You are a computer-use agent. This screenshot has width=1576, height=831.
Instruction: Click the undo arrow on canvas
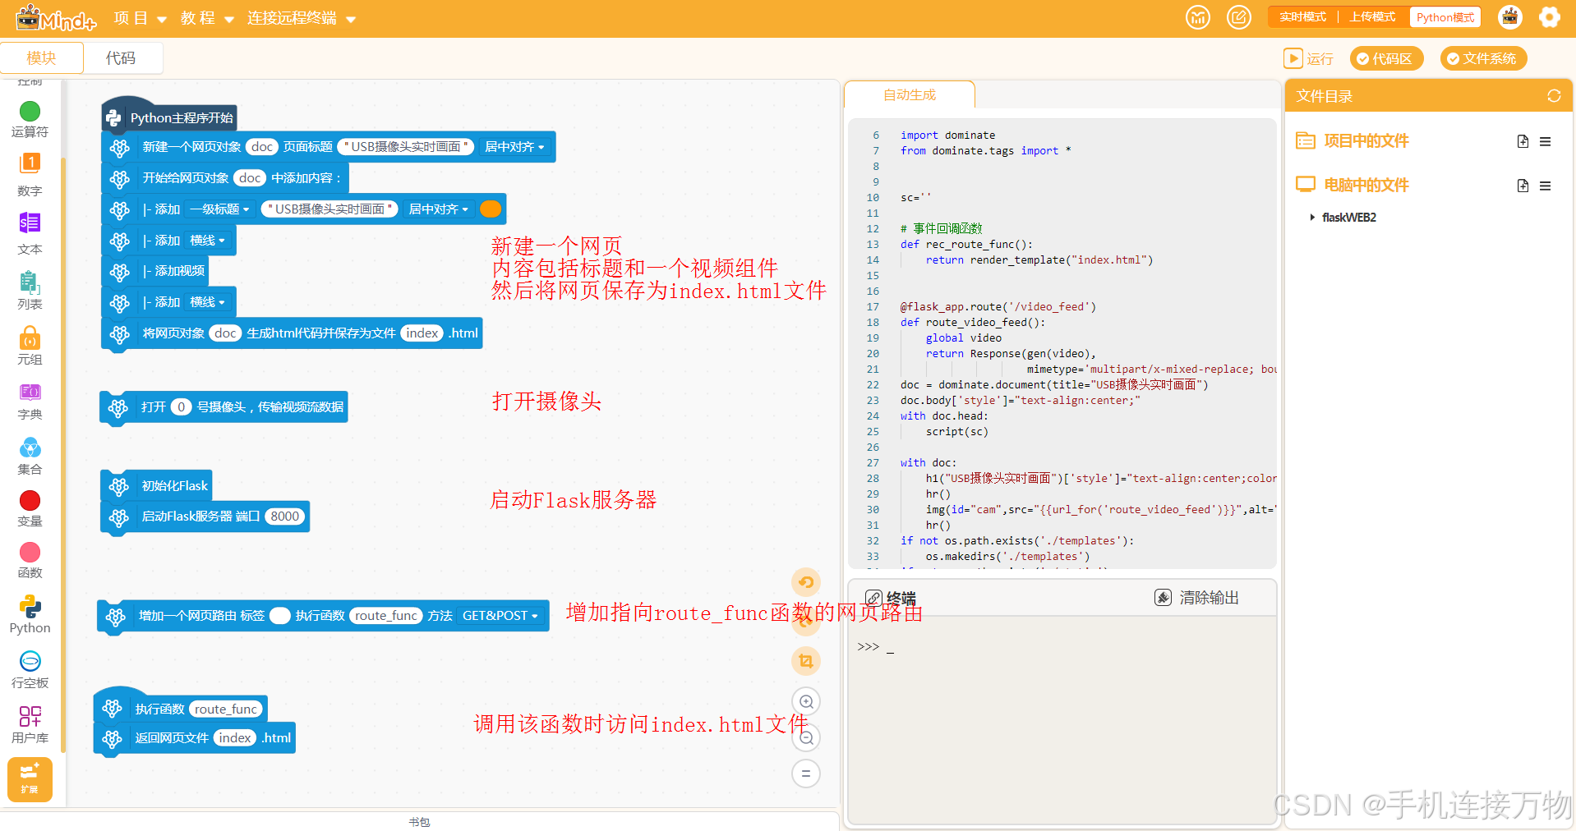click(806, 582)
